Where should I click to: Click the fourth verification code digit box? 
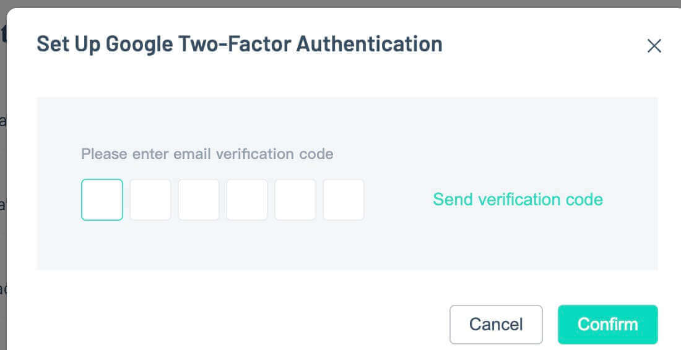click(247, 200)
